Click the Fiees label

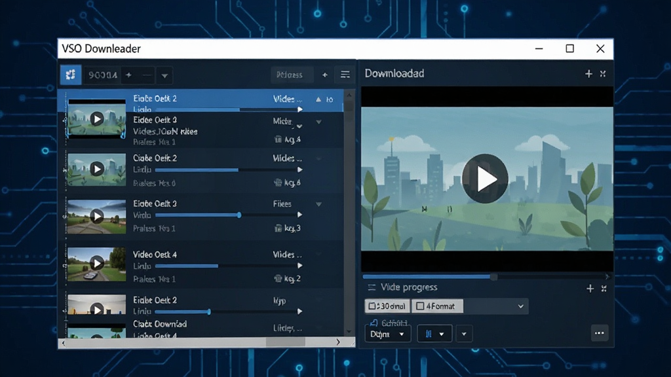coord(282,204)
